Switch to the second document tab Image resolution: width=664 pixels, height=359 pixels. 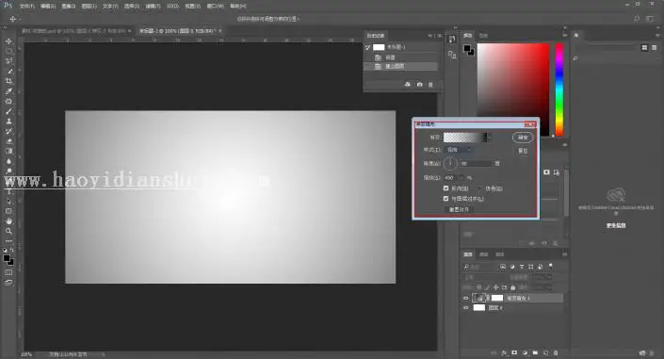point(178,31)
